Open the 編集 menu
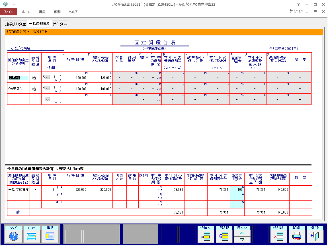Image resolution: width=328 pixels, height=246 pixels. point(42,12)
